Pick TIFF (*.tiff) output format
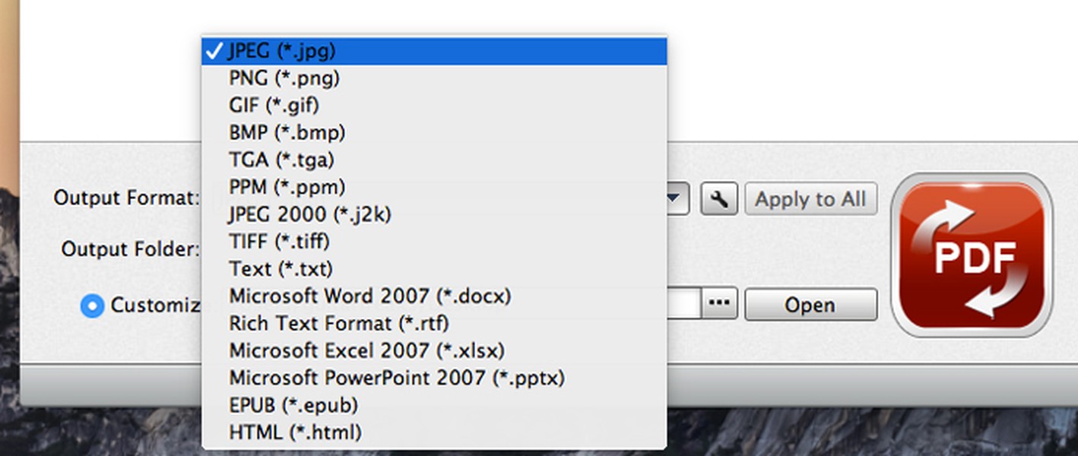1078x456 pixels. coord(278,241)
